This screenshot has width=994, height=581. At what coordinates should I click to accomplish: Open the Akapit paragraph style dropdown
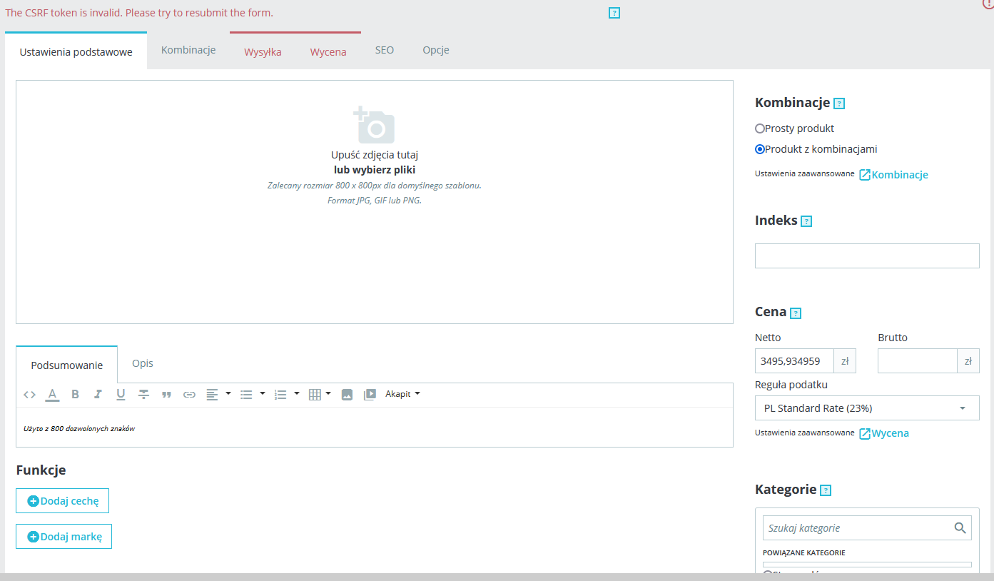pyautogui.click(x=402, y=394)
